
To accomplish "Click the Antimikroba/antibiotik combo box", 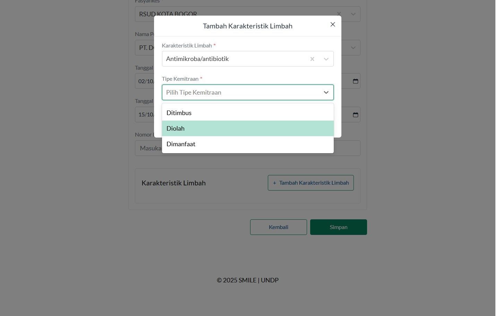I will click(248, 59).
